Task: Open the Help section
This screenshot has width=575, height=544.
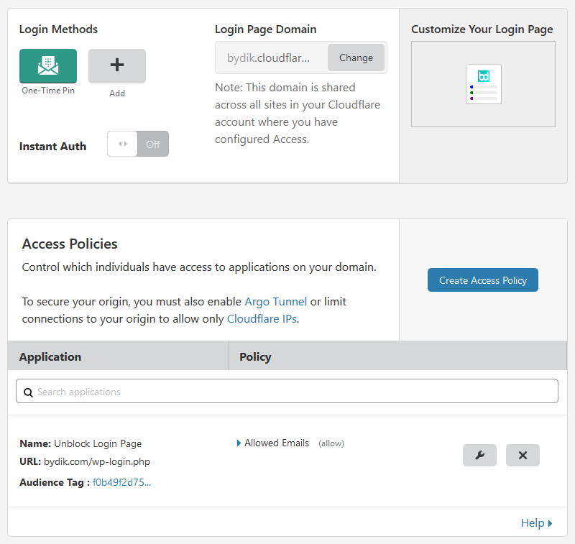Action: coord(533,522)
